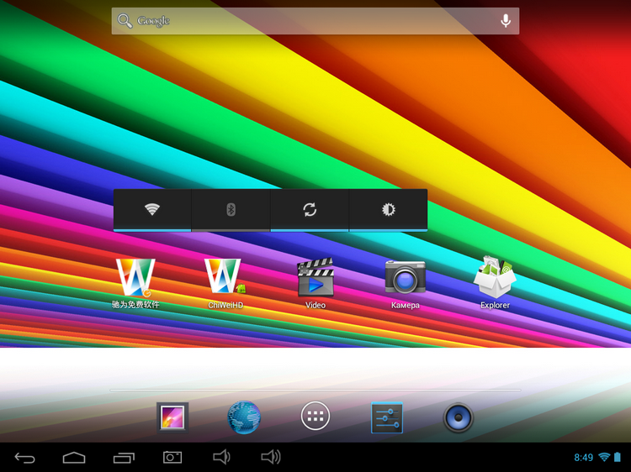The image size is (631, 472).
Task: Start voice search with microphone icon
Action: coord(506,20)
